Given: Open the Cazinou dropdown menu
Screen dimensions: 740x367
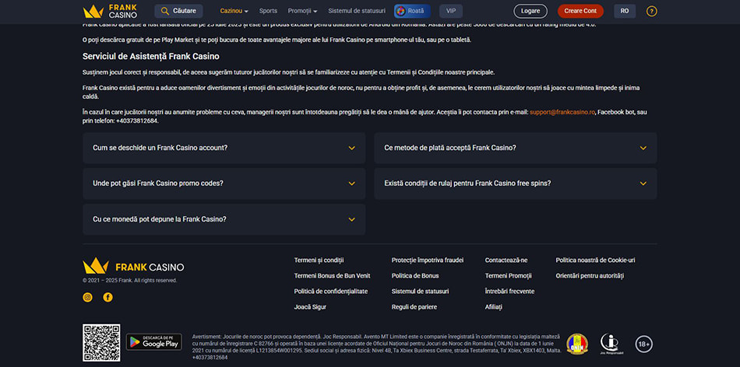Looking at the screenshot, I should 234,11.
